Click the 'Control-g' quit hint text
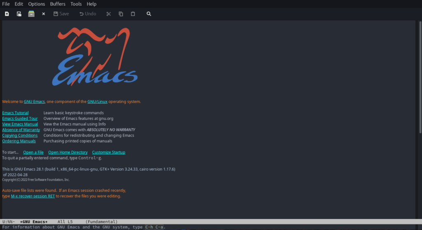 (90, 158)
